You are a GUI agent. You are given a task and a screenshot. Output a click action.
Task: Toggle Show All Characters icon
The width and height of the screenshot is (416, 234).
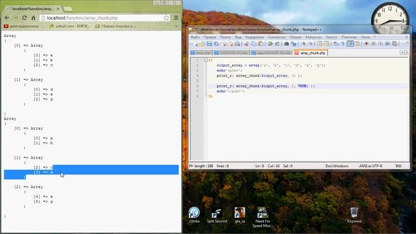343,44
